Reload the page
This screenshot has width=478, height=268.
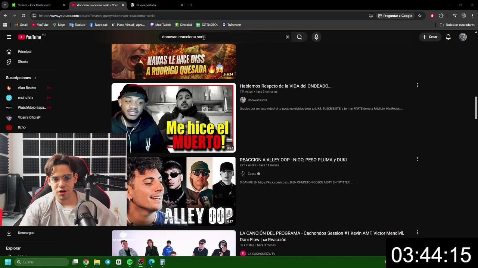pyautogui.click(x=23, y=16)
